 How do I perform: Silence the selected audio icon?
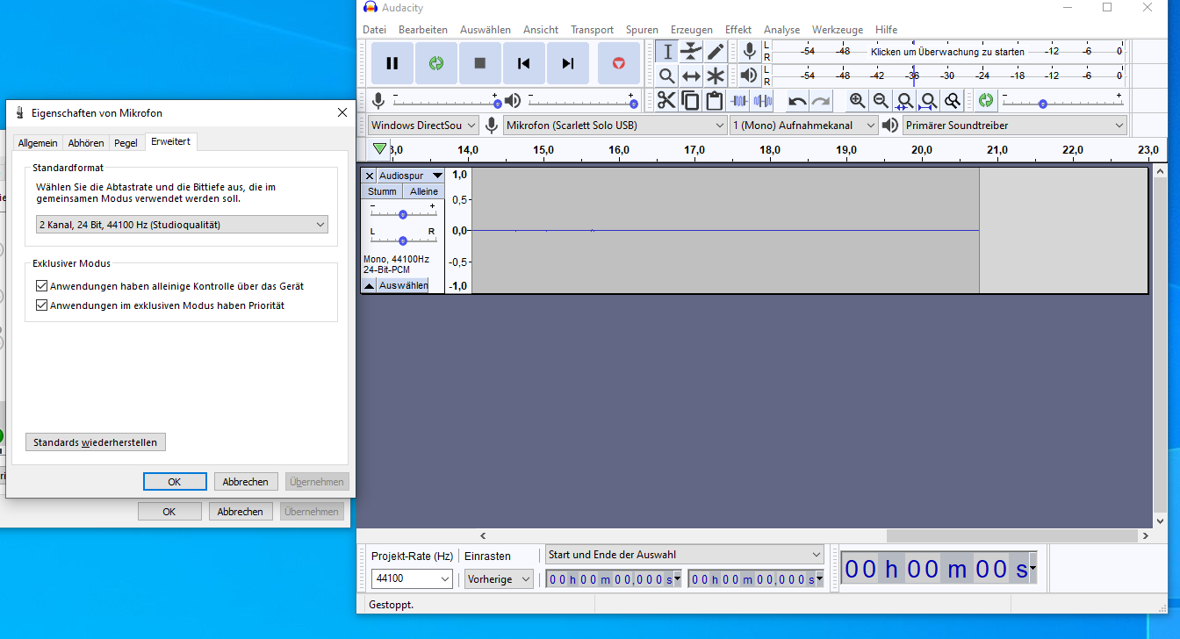763,100
